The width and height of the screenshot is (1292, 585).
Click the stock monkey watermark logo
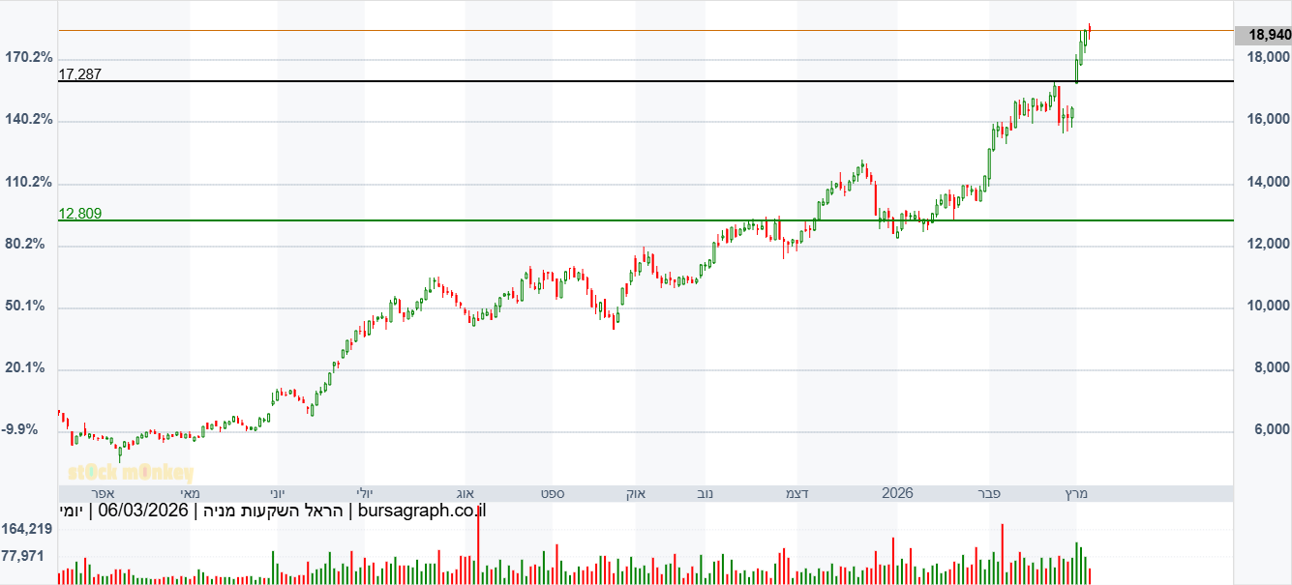[132, 473]
